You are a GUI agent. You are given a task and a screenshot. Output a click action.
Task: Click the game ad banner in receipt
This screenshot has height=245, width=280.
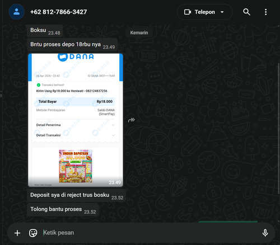pos(76,166)
